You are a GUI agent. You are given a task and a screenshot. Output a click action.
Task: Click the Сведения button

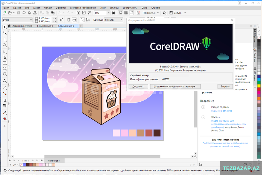(138, 87)
